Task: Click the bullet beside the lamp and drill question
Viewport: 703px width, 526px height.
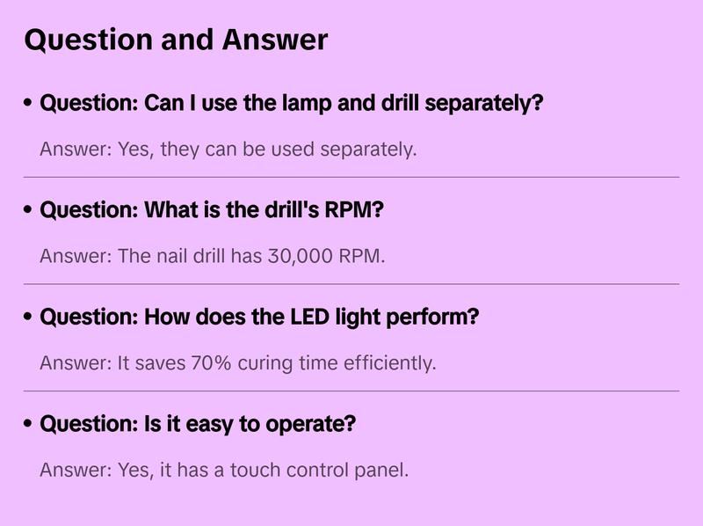Action: tap(29, 103)
